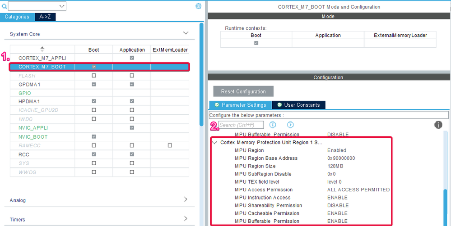The height and width of the screenshot is (226, 451).
Task: Click in the parameter Search field
Action: coord(241,125)
